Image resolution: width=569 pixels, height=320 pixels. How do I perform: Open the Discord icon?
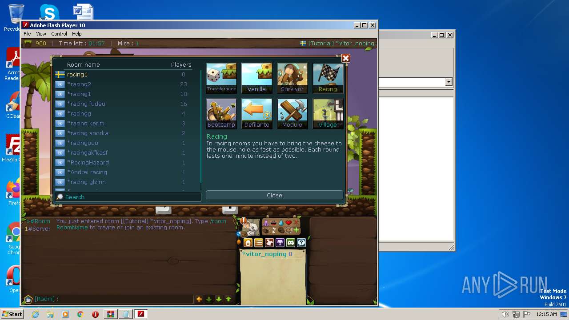[x=291, y=243]
